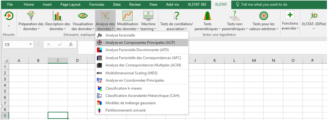Open Modélisation des données curve icon
This screenshot has height=120, width=328.
(127, 16)
